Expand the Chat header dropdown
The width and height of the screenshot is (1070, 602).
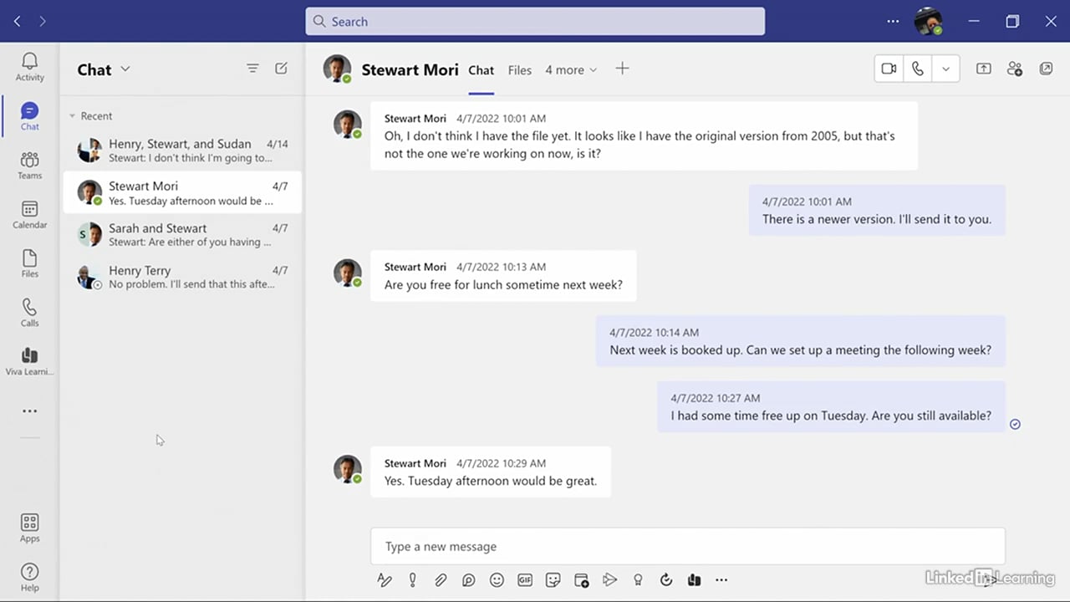(x=125, y=69)
